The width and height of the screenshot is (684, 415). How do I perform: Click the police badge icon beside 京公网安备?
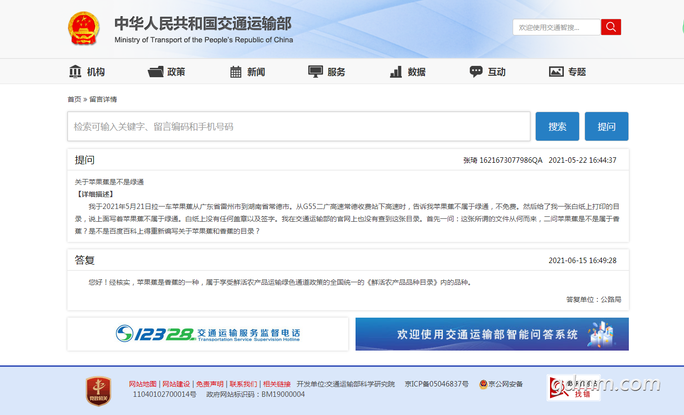click(484, 384)
